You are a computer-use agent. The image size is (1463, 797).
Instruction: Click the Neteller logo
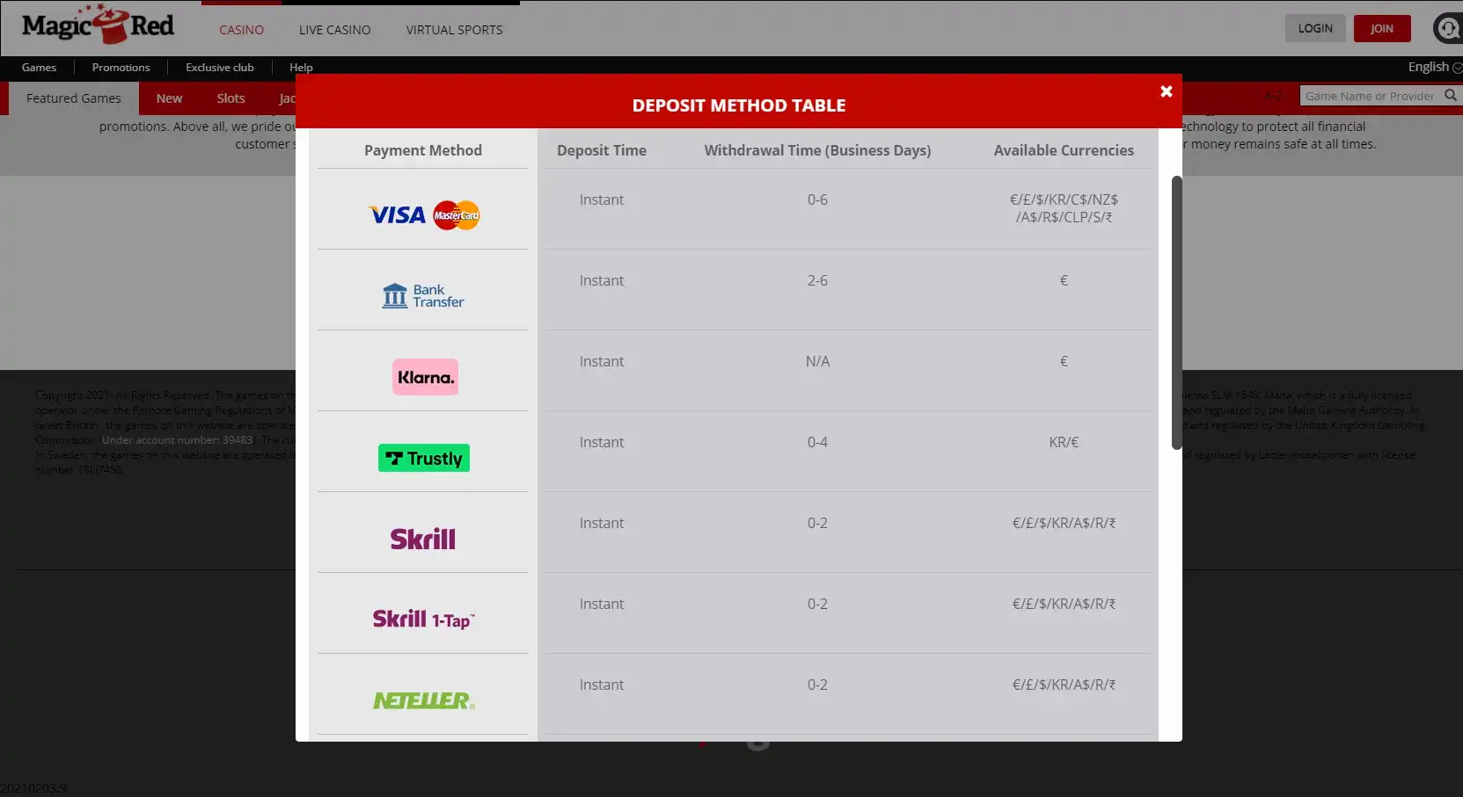pos(423,700)
